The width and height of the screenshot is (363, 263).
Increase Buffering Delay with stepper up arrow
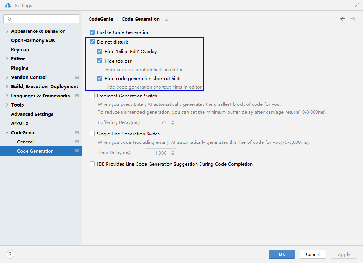click(173, 121)
